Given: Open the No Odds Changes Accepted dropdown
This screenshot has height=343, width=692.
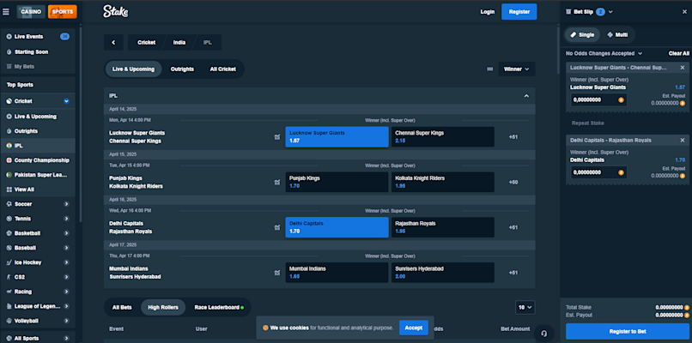Looking at the screenshot, I should (x=604, y=53).
